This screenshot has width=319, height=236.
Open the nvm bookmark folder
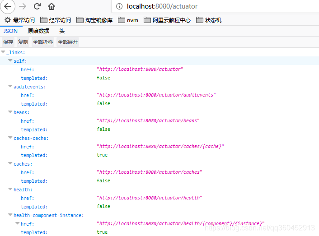(x=128, y=20)
